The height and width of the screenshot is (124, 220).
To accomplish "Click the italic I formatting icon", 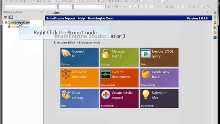I will (x=130, y=7).
